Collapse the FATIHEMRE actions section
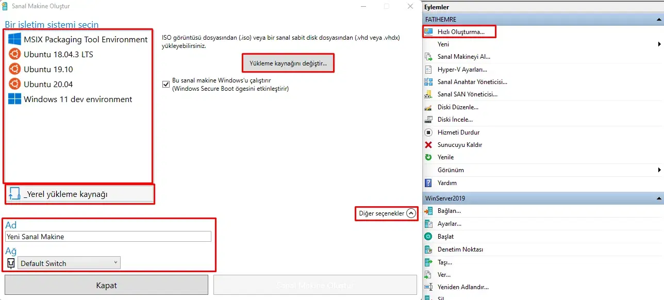Viewport: 664px width, 300px height. click(659, 20)
